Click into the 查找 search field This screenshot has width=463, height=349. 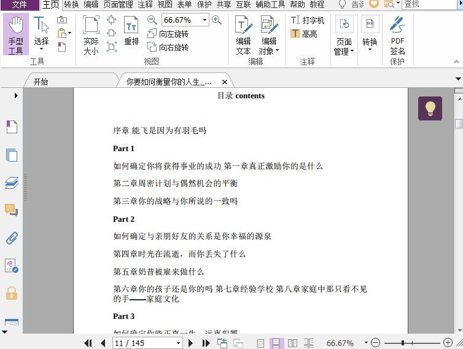coord(429,4)
